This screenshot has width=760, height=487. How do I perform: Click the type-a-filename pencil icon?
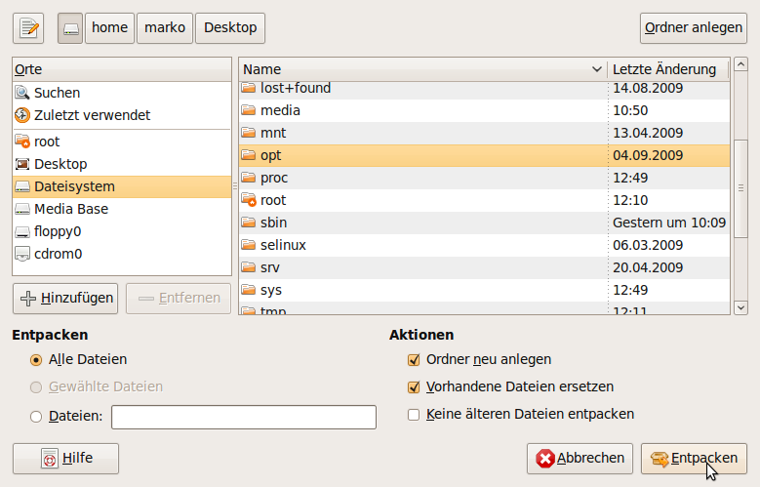point(28,28)
